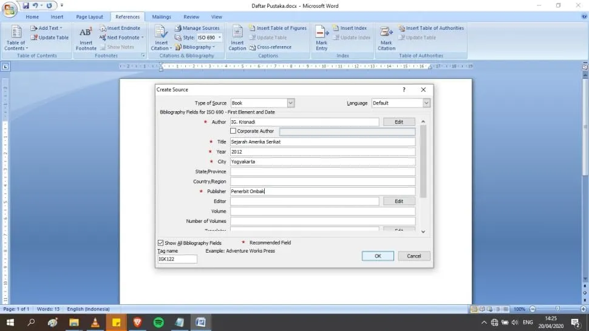Open the Mailings ribbon tab
Viewport: 589px width, 331px height.
click(161, 17)
